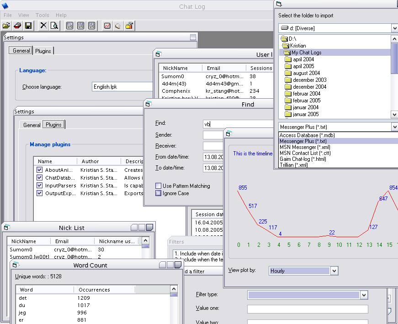Expand the View plot by Hourly dropdown
398x324 pixels.
(x=334, y=271)
